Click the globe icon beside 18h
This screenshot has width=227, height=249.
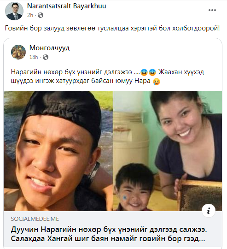(x=46, y=57)
